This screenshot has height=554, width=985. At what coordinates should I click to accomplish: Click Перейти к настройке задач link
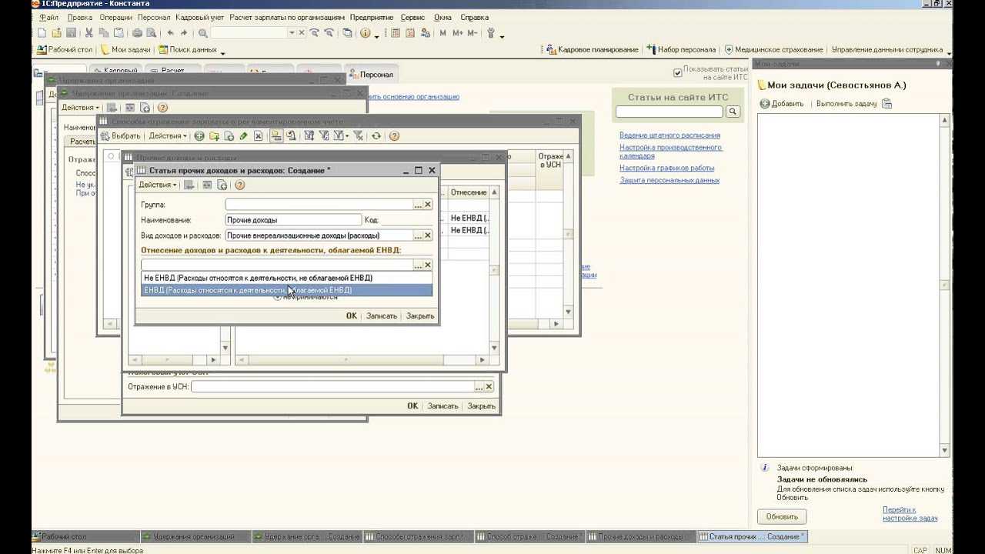(910, 514)
